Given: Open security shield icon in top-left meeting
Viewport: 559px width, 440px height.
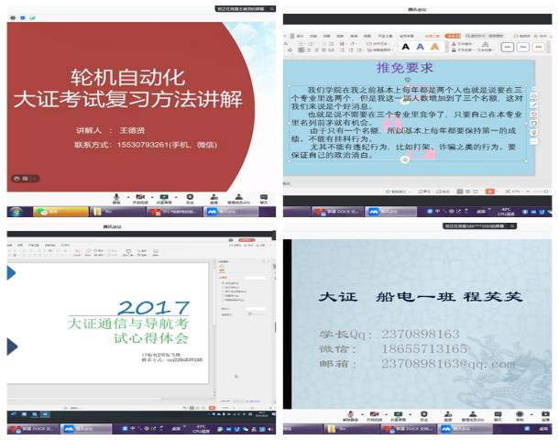Looking at the screenshot, I should (191, 197).
